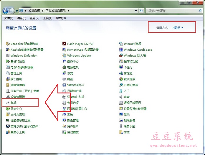The height and width of the screenshot is (155, 205).
Task: Click the Windows 防火墙 icon
Action: click(121, 55)
